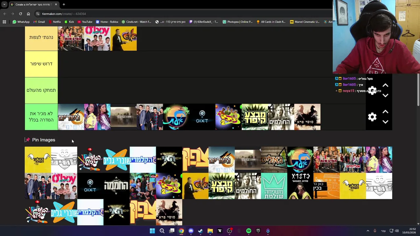
Task: Open the browser home page button
Action: point(28,14)
